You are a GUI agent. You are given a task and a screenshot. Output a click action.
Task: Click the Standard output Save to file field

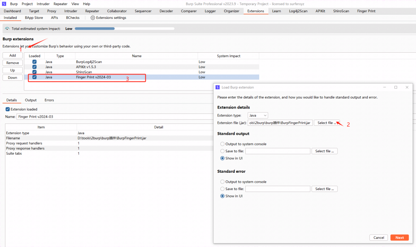(278, 151)
